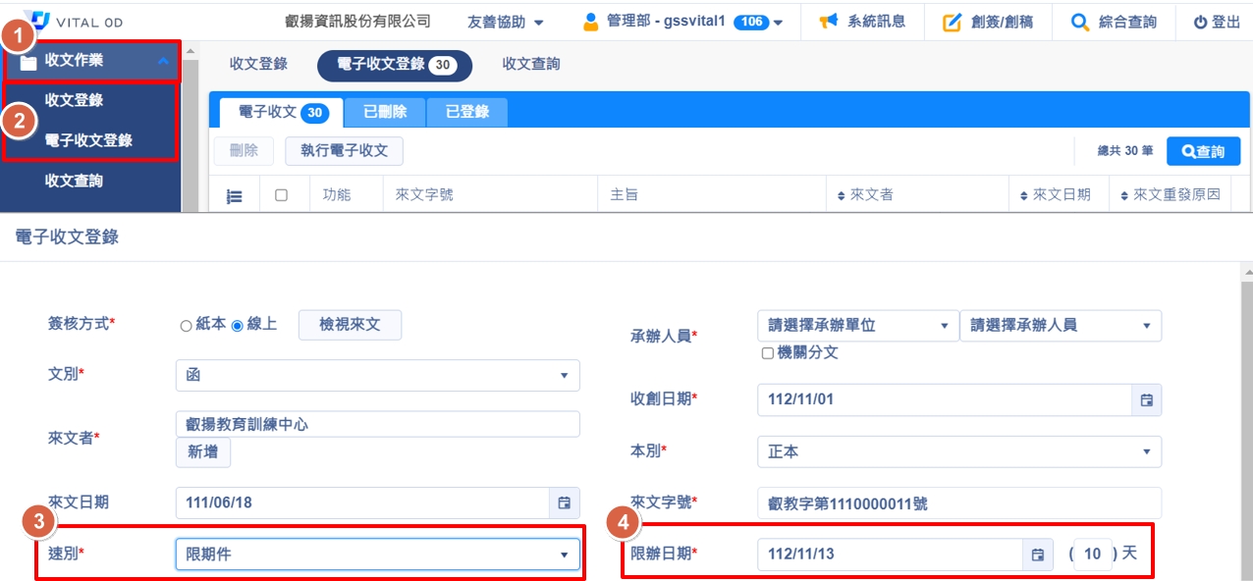This screenshot has height=581, width=1253.
Task: Select the 線上 radio option
Action: pyautogui.click(x=237, y=325)
